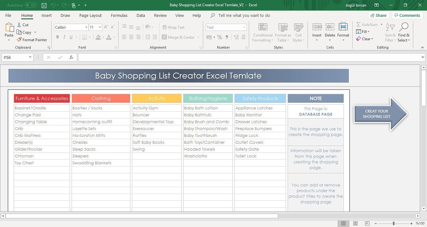Switch to the Formulas ribbon tab
This screenshot has width=427, height=227.
tap(119, 15)
